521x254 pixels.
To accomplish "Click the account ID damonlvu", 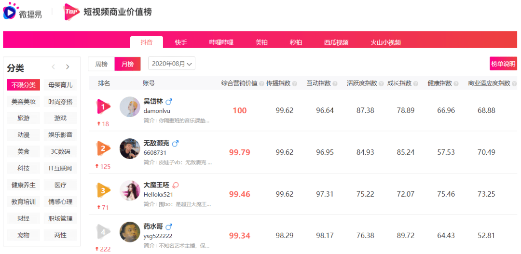I will tap(157, 111).
